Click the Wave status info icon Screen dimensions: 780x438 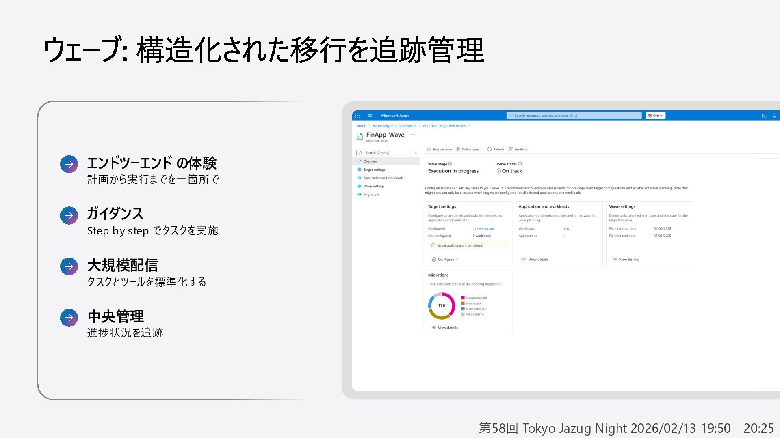click(x=520, y=164)
